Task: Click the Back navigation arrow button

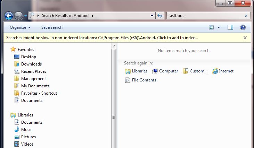Action: click(x=9, y=16)
